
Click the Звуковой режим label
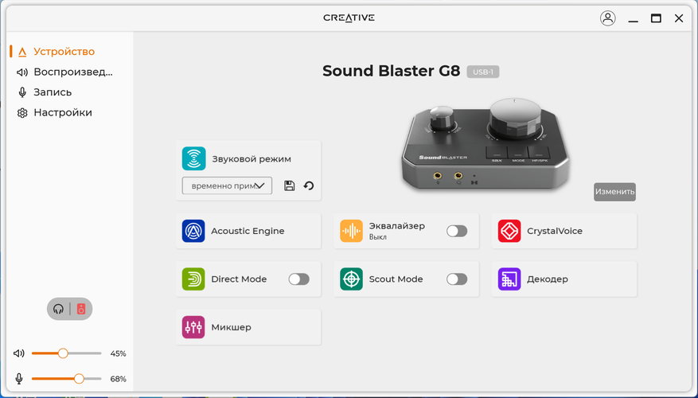251,159
